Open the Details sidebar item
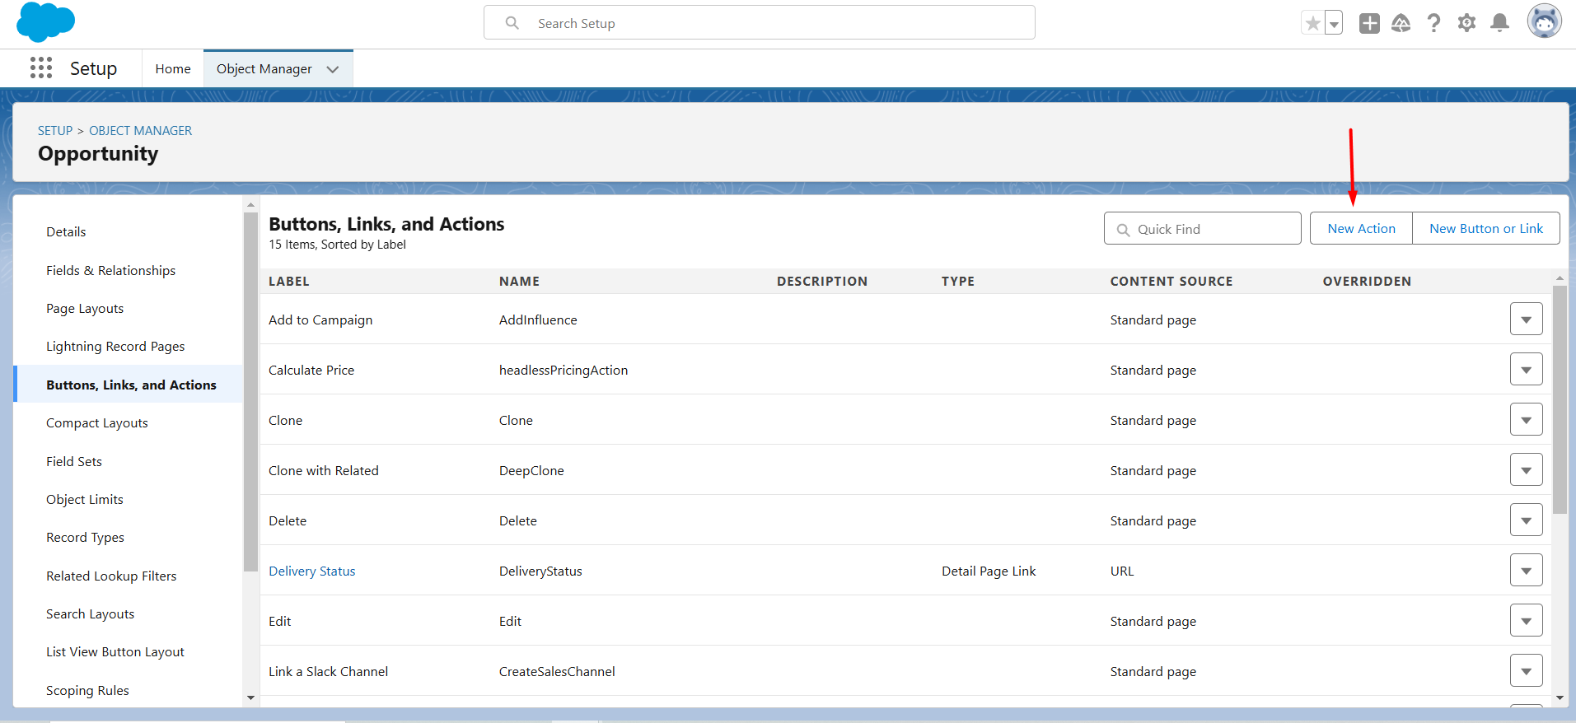 pyautogui.click(x=66, y=232)
